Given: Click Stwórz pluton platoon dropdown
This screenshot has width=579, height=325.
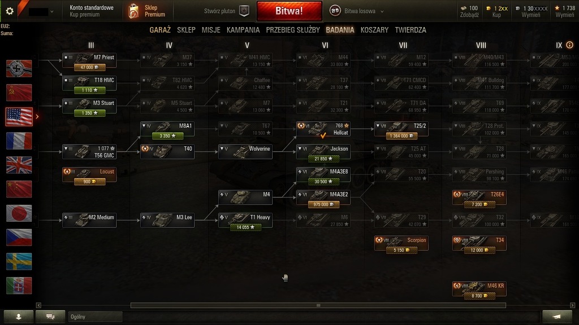Looking at the screenshot, I should pos(226,11).
